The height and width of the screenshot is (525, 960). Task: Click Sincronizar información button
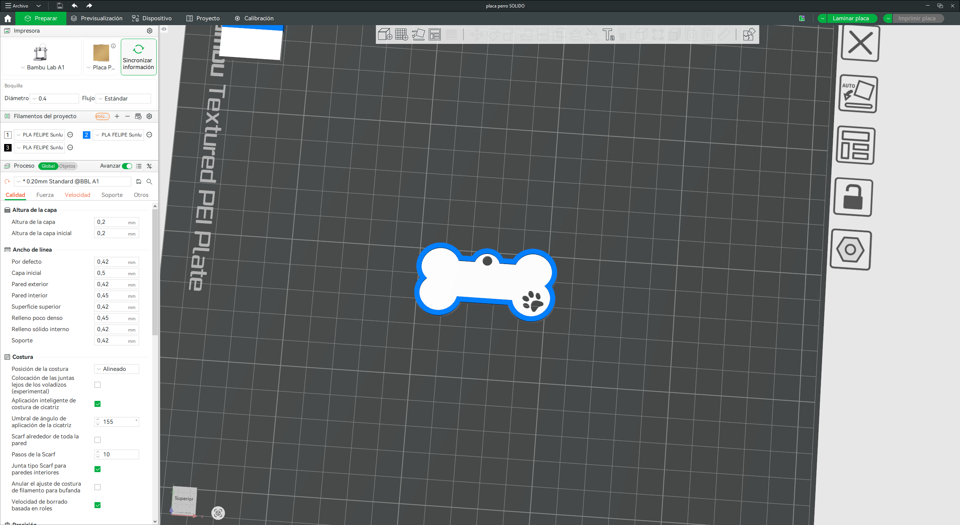(138, 57)
